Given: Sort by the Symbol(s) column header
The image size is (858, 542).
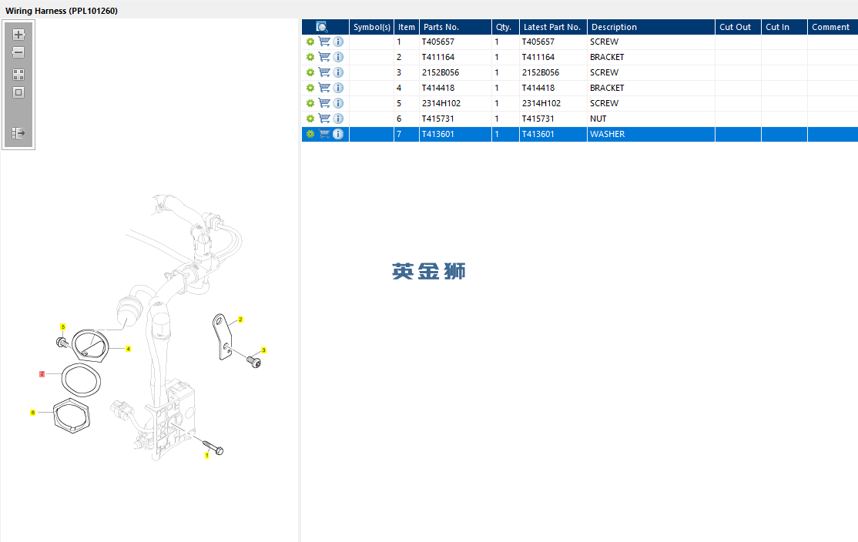Looking at the screenshot, I should click(371, 27).
